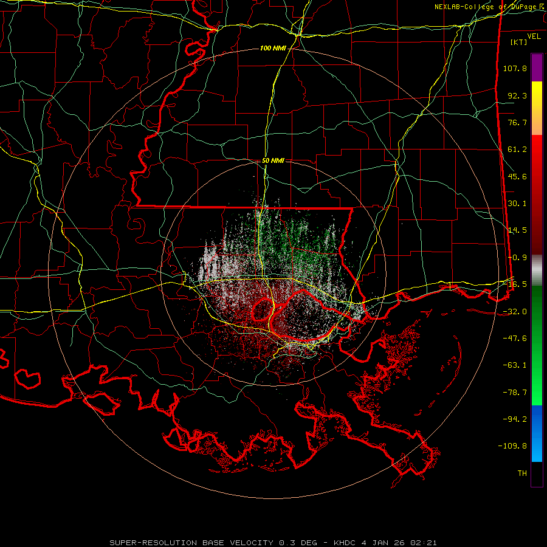Image resolution: width=547 pixels, height=547 pixels.
Task: Click the 45.6 legend value
Action: pyautogui.click(x=517, y=176)
